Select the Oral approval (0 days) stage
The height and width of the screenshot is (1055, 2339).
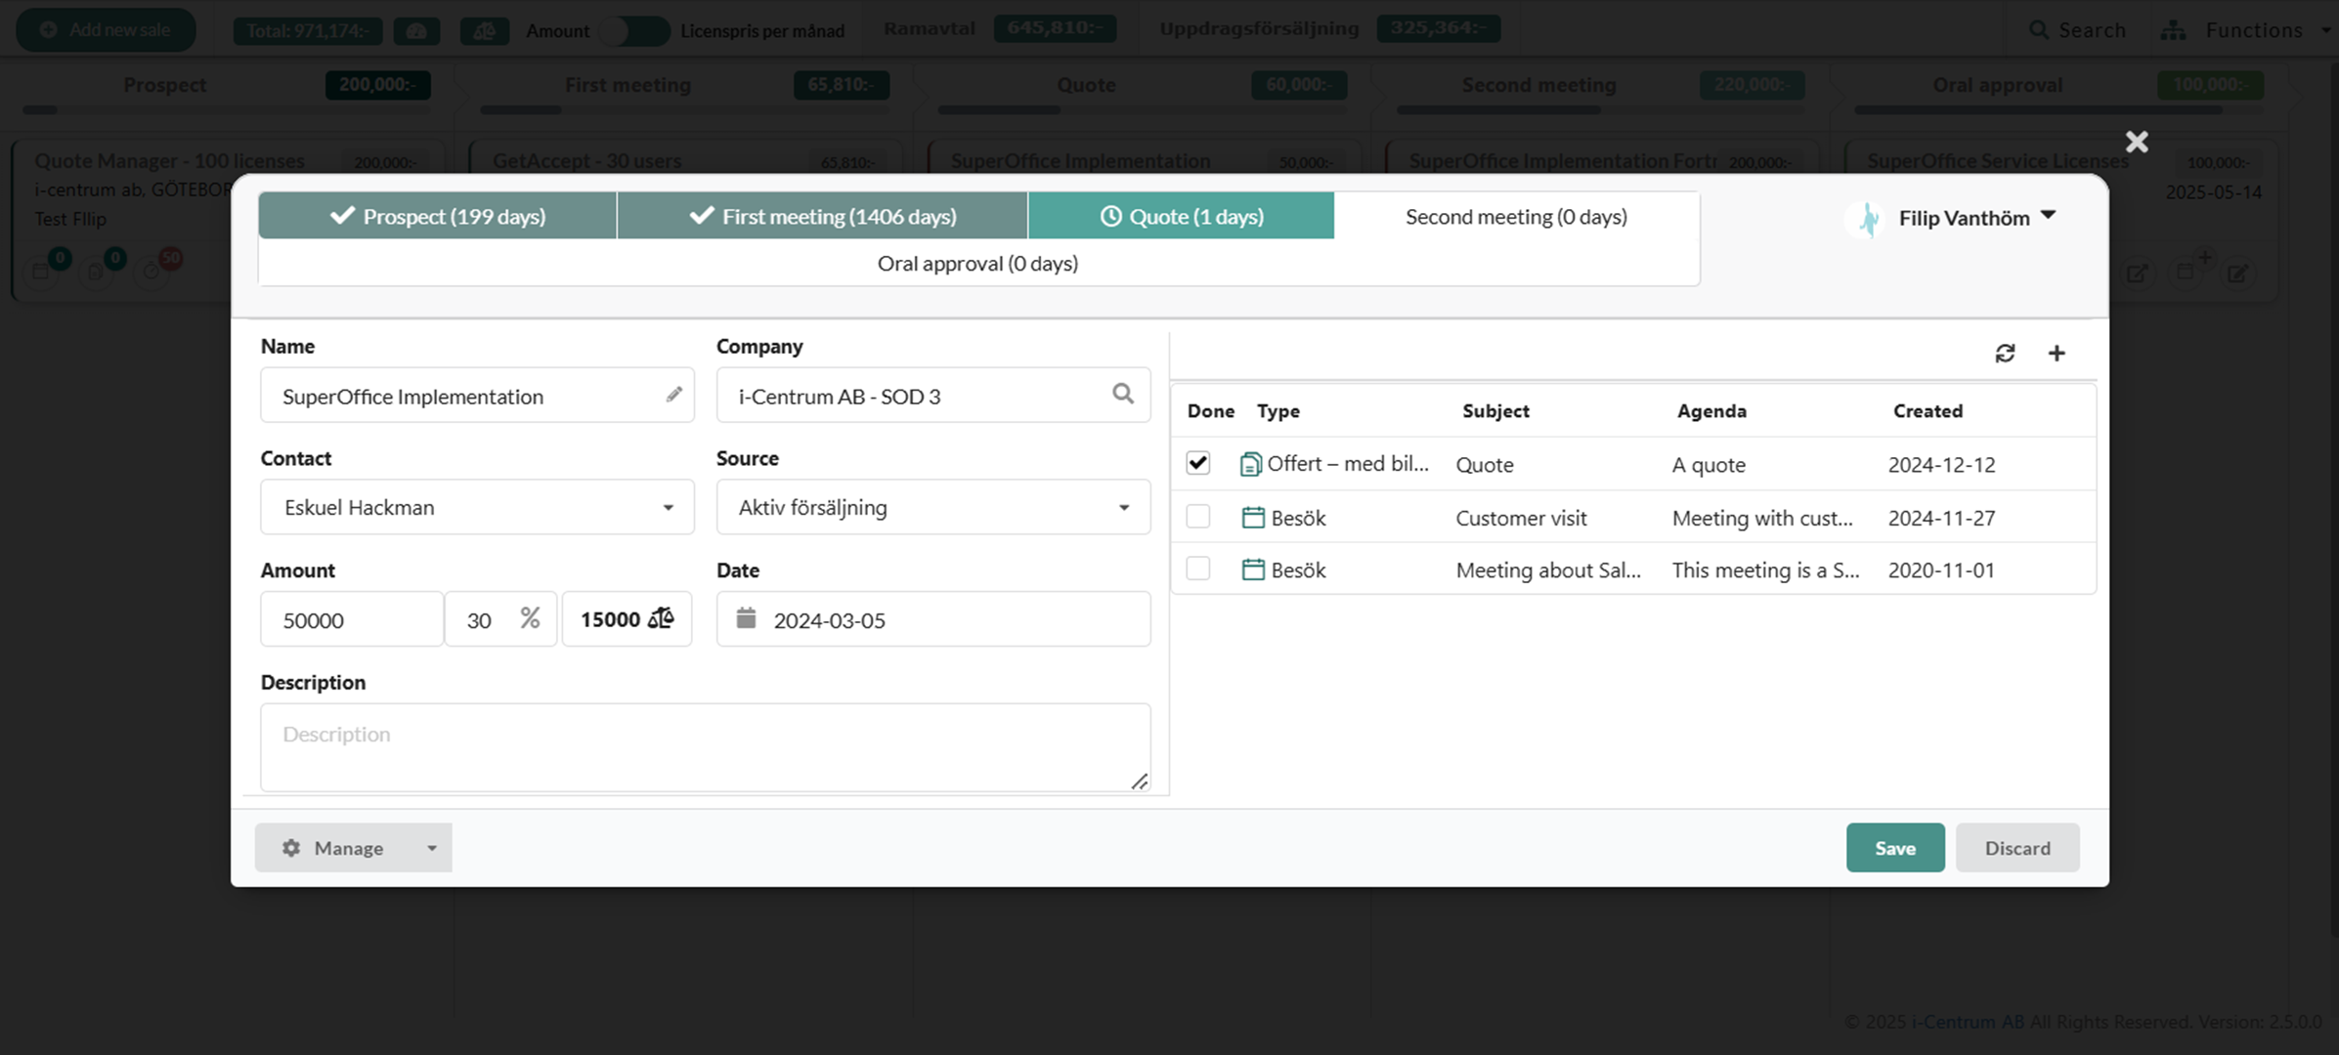pos(977,264)
